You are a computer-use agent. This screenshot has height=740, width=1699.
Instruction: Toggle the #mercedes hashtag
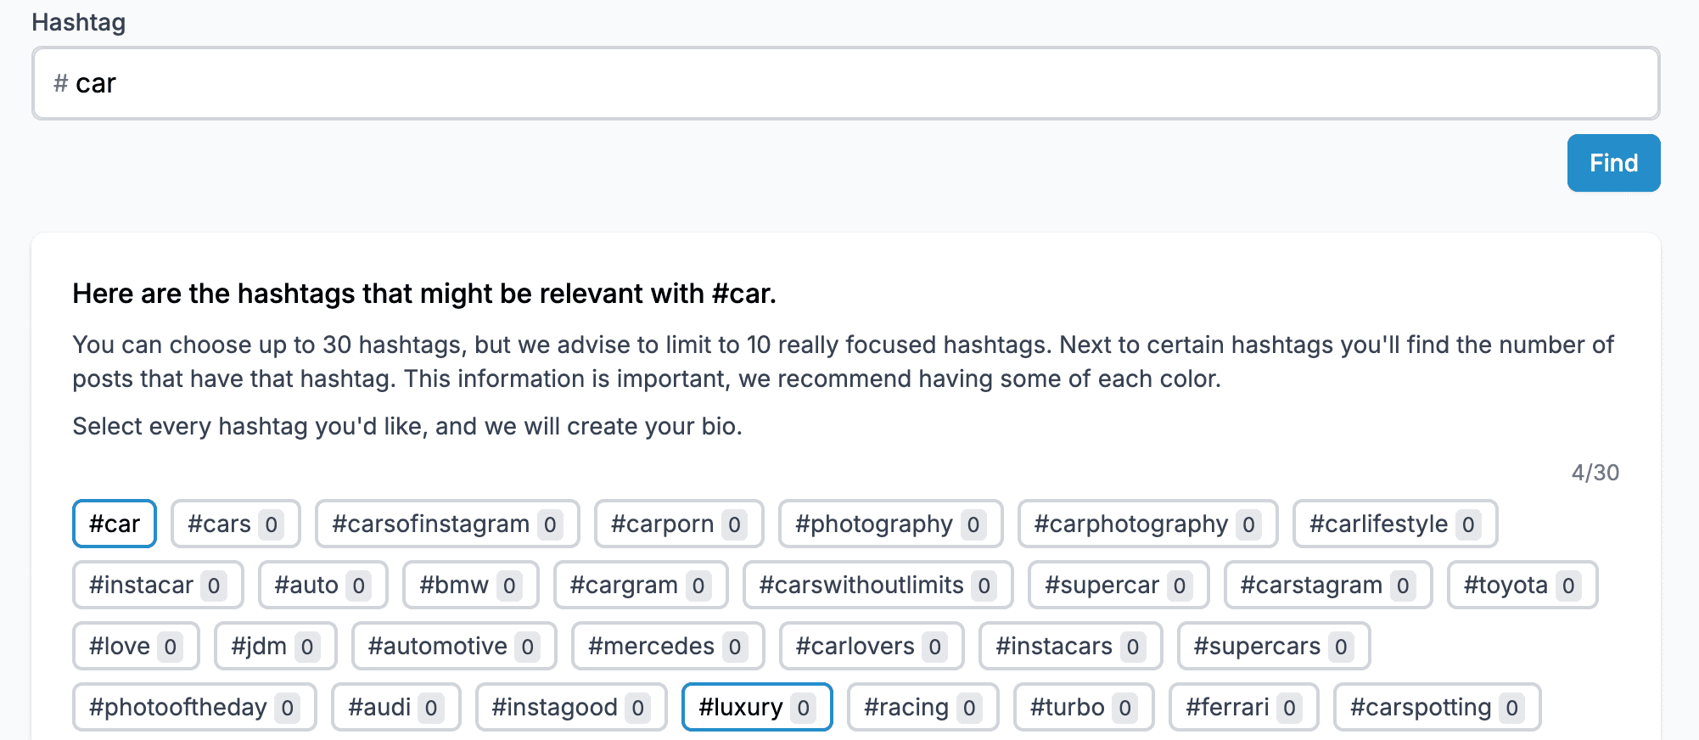(x=667, y=646)
